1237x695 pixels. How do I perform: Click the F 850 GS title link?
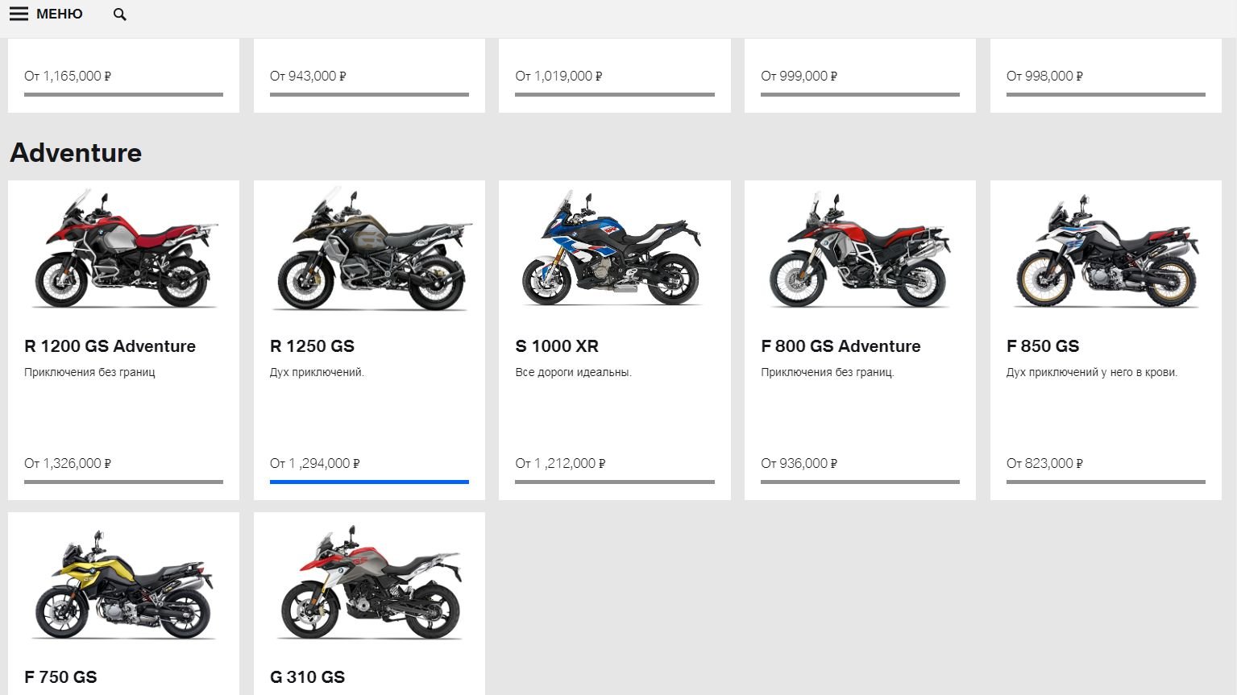(1043, 346)
